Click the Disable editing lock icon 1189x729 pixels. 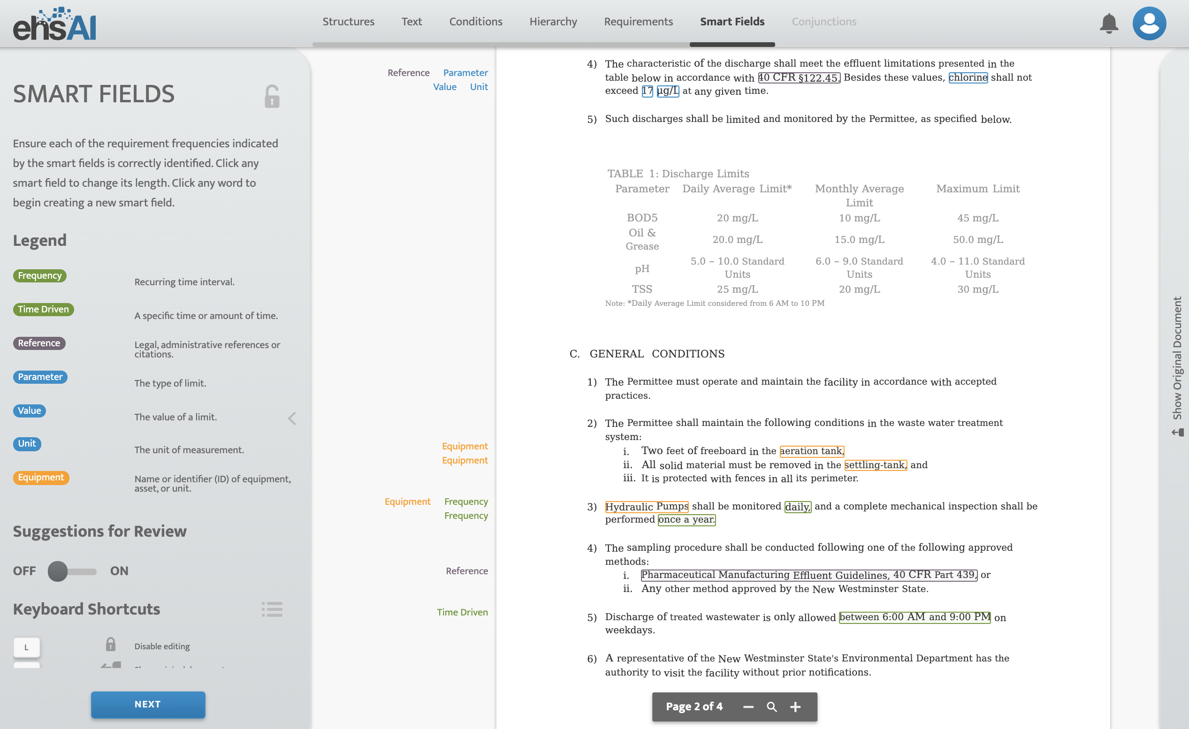pyautogui.click(x=111, y=644)
